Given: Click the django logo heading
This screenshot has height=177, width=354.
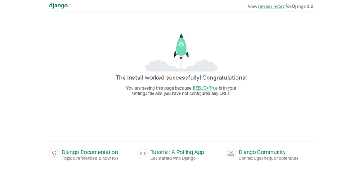Looking at the screenshot, I should coord(58,6).
